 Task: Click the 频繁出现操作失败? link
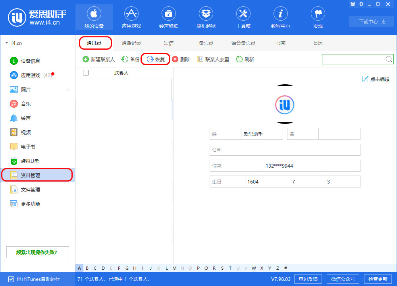(x=38, y=252)
